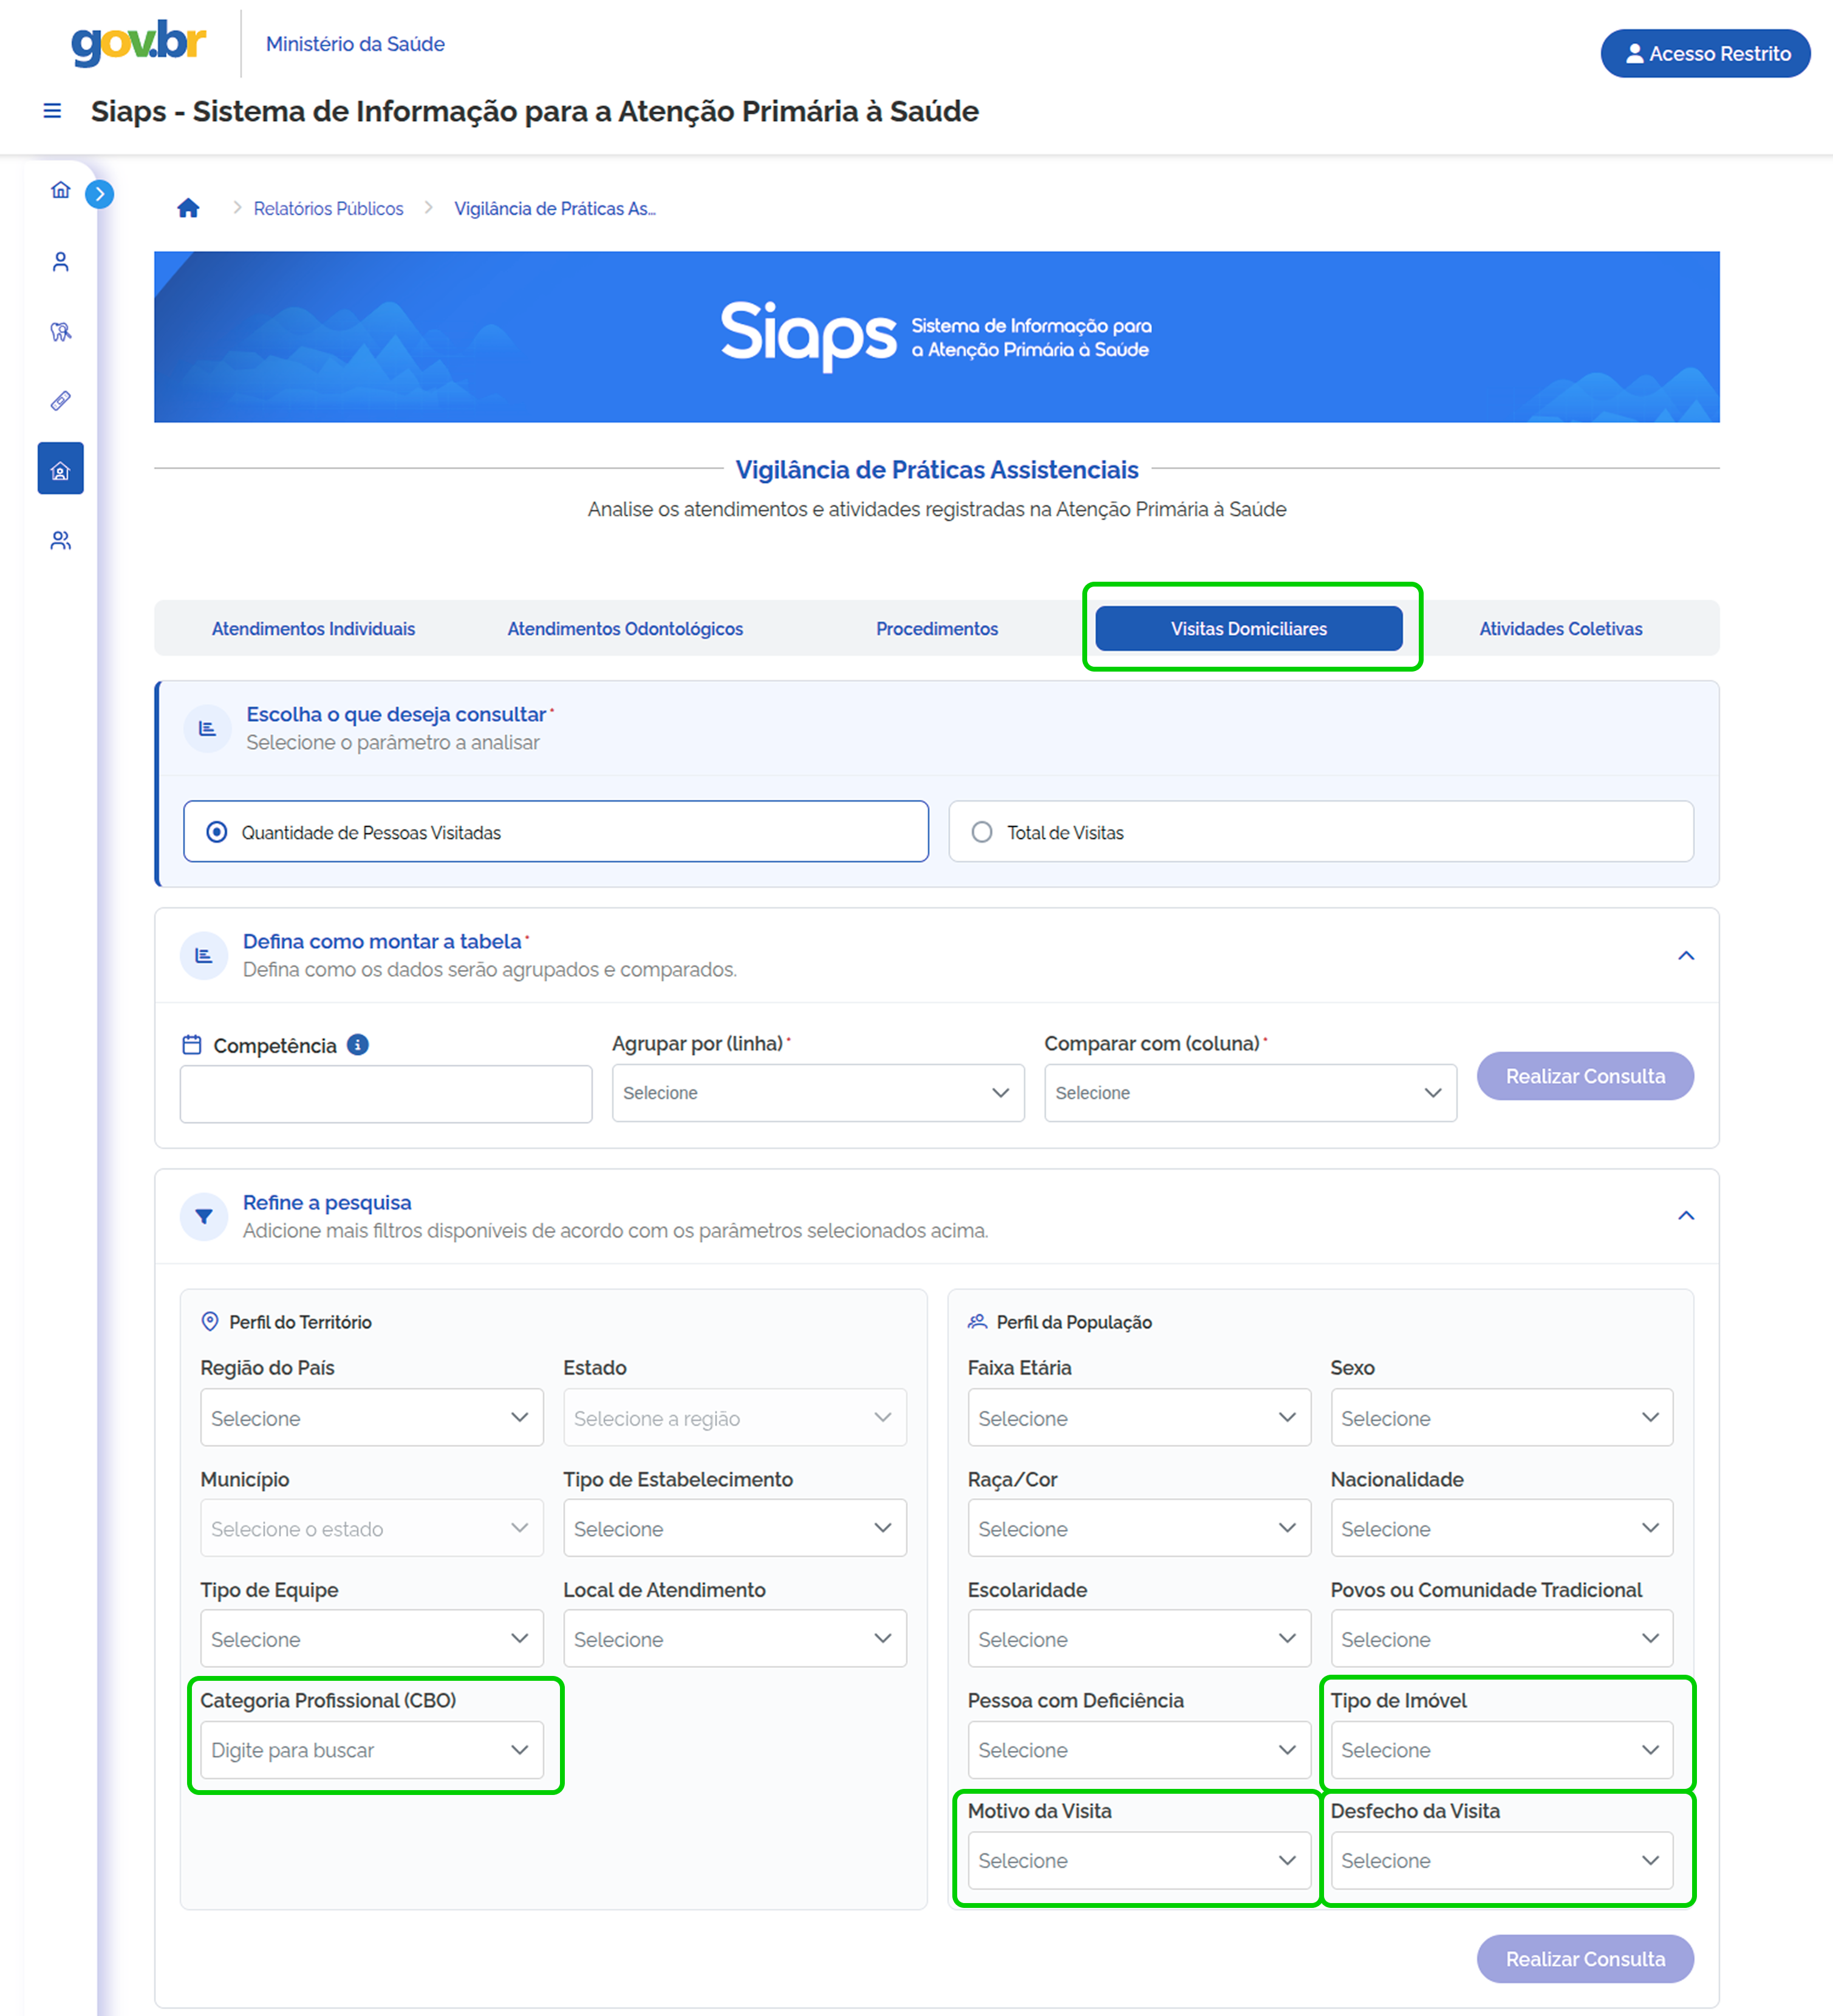Open Região do País dropdown
Screen dimensions: 1833x2016
point(372,1418)
